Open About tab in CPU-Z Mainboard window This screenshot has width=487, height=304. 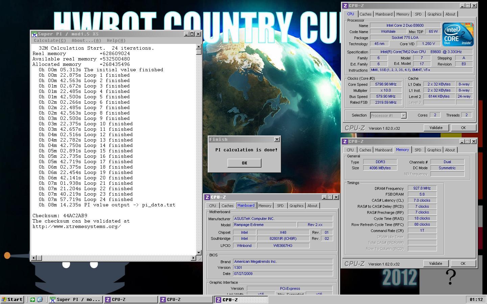pos(312,206)
